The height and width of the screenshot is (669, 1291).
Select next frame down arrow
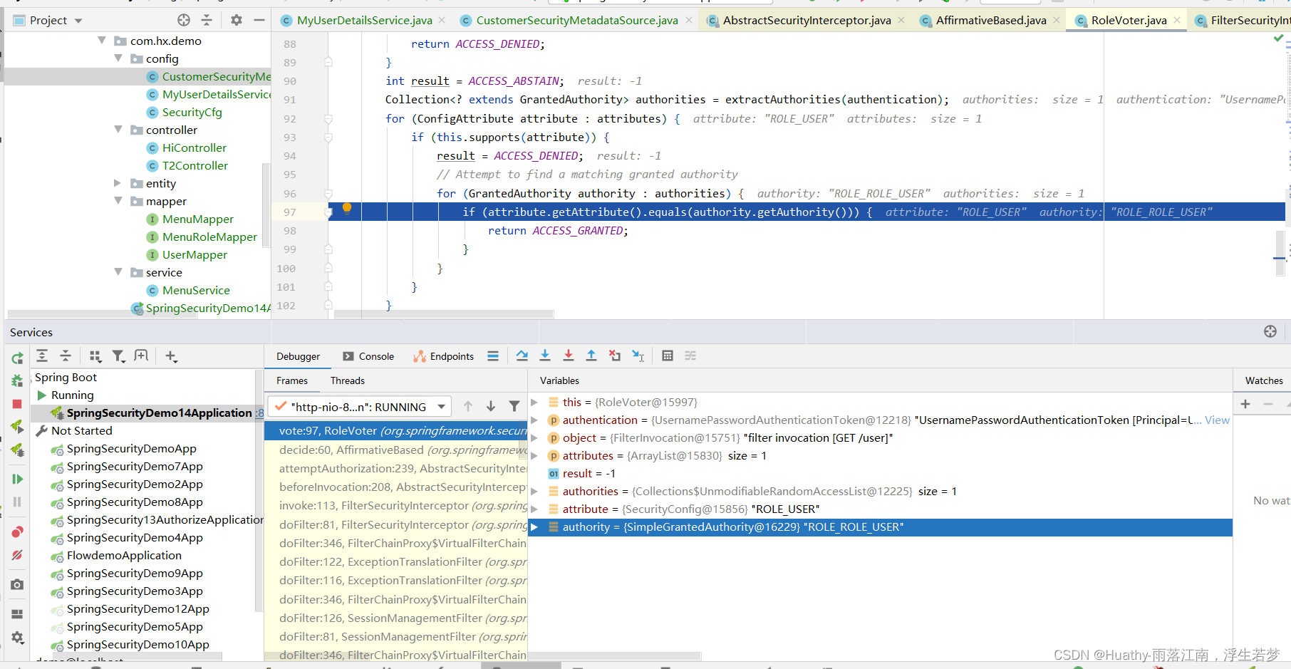coord(491,406)
